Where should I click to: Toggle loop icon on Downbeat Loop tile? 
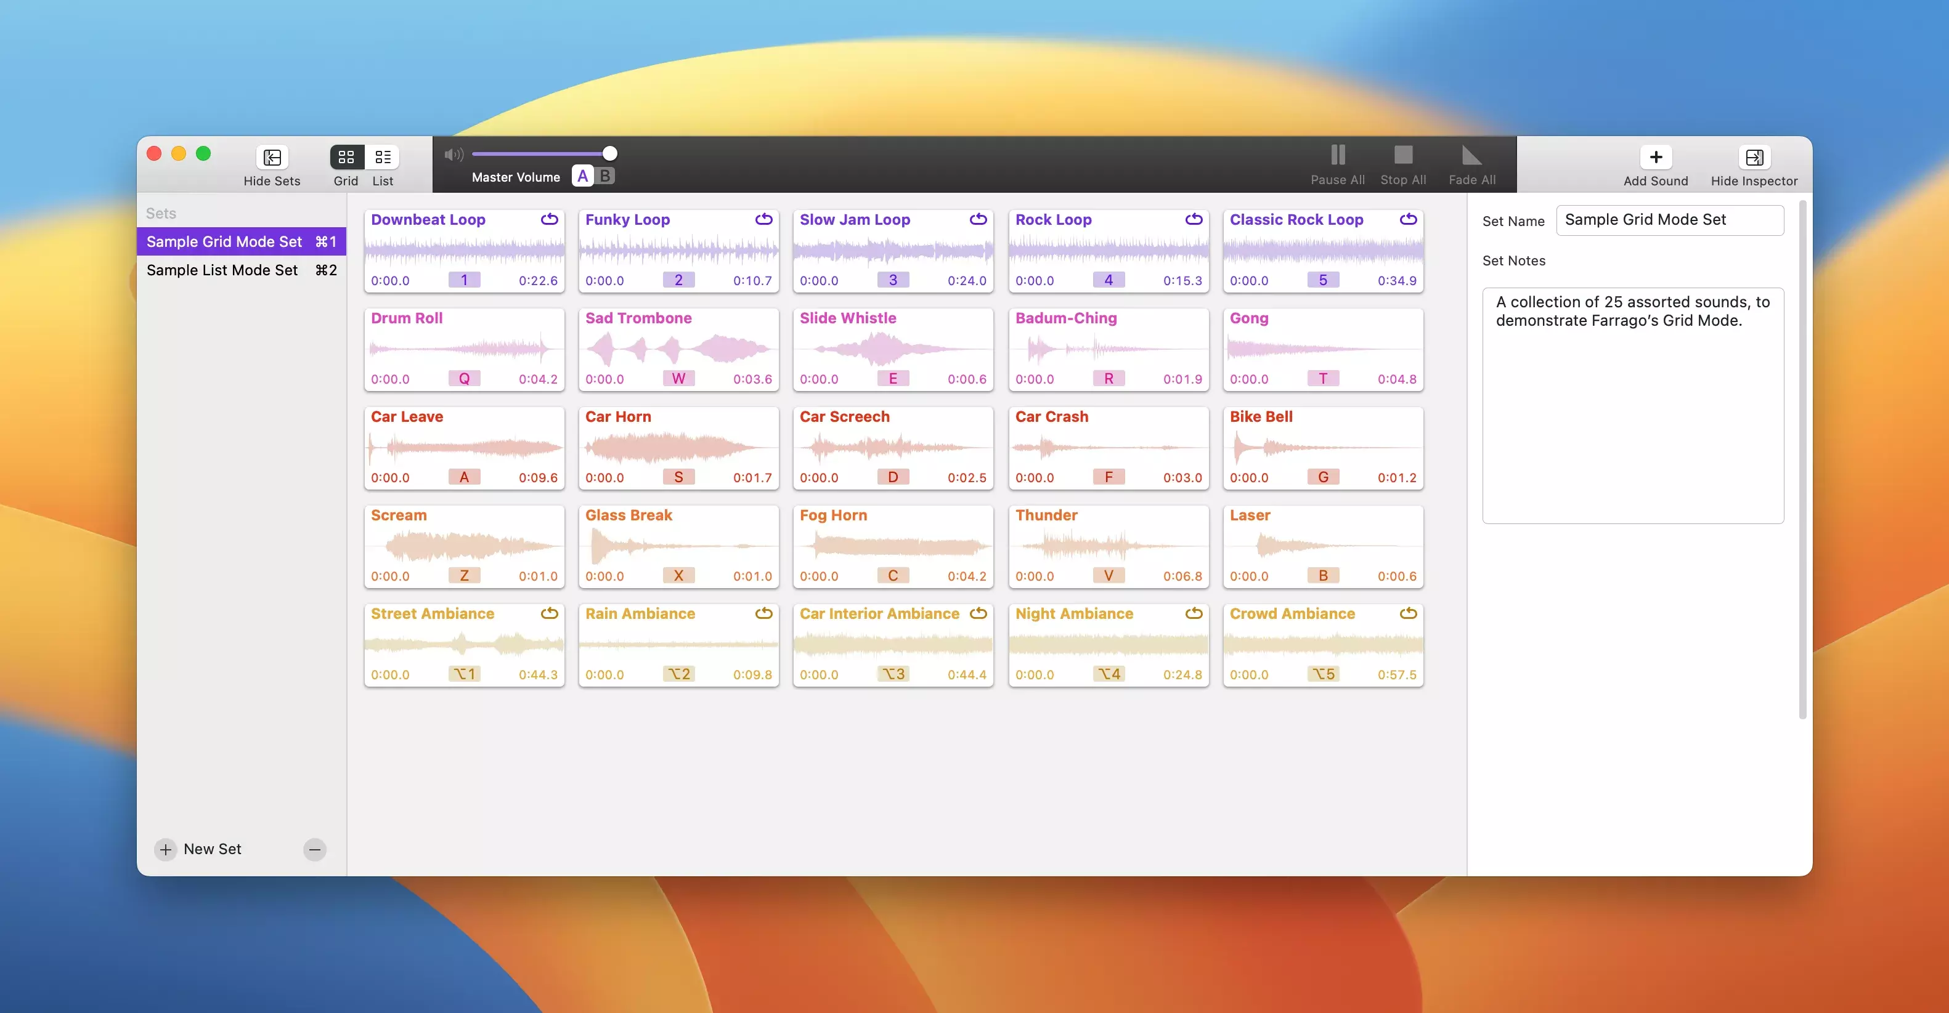[549, 219]
